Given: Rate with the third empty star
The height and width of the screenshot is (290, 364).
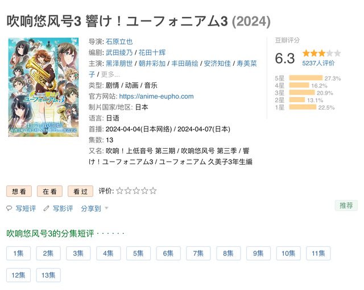Looking at the screenshot, I should point(136,191).
